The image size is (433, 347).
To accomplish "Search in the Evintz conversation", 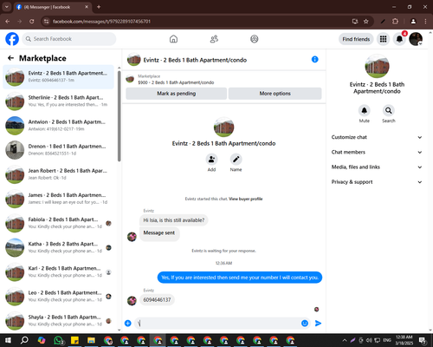I will tap(389, 110).
